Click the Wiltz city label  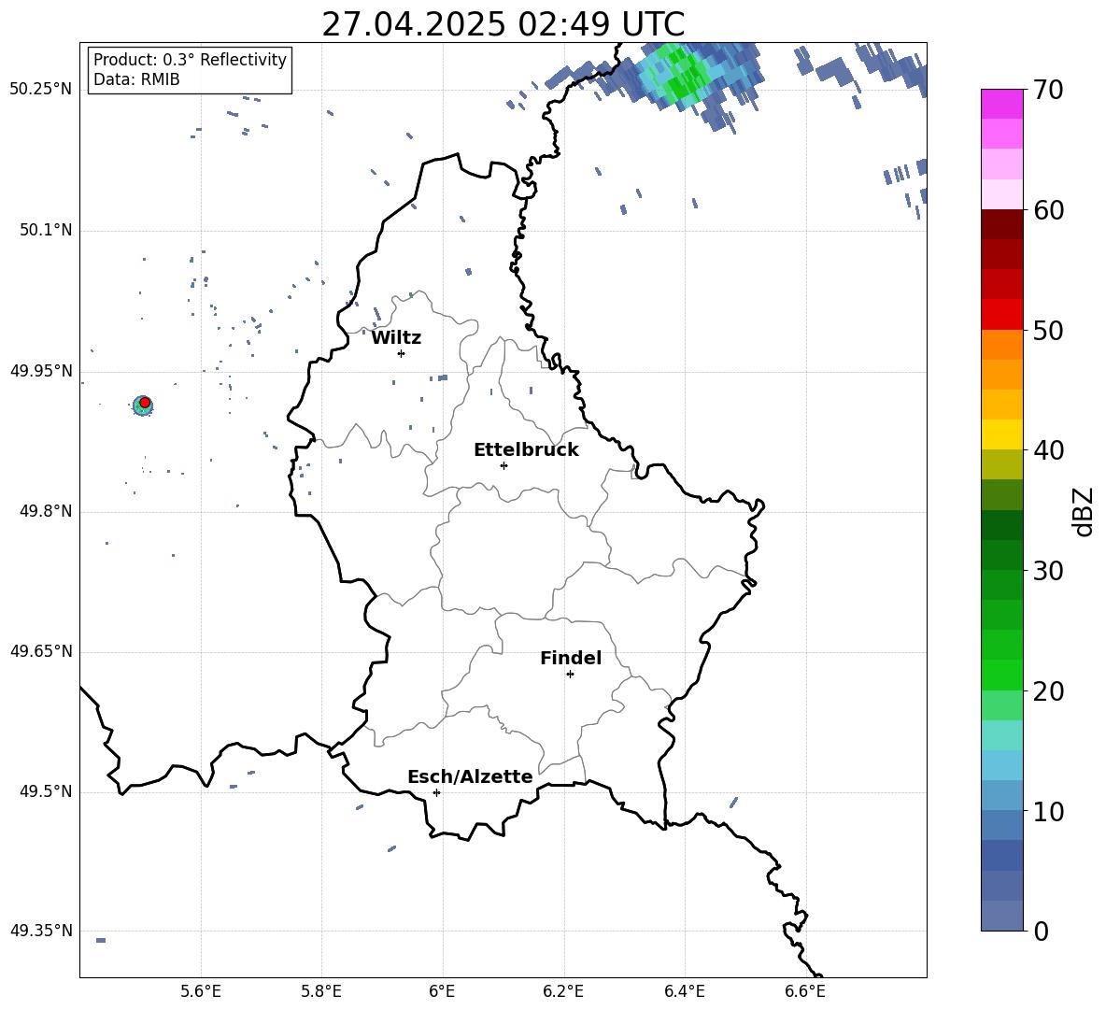coord(396,337)
